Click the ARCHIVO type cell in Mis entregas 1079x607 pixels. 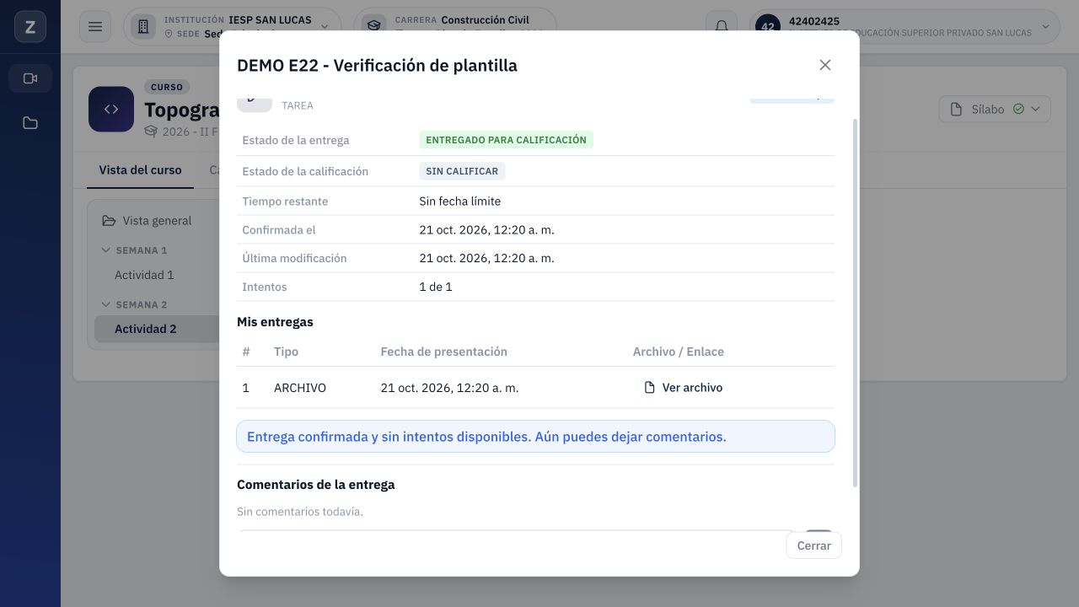coord(300,388)
